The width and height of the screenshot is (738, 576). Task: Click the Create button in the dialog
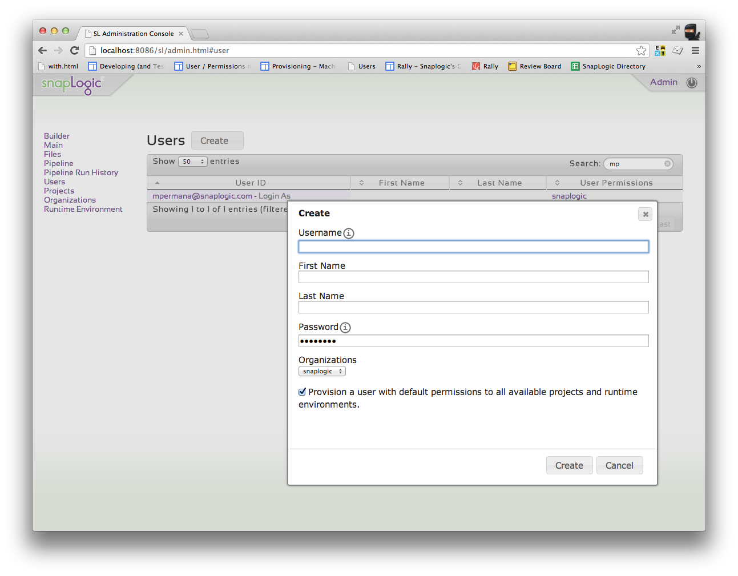point(569,465)
